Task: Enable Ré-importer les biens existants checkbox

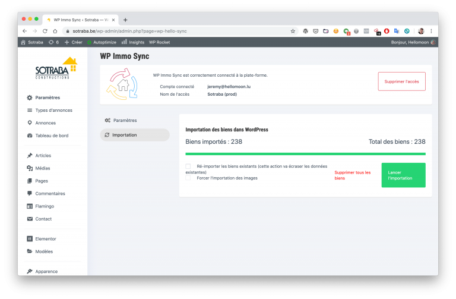Action: coord(188,166)
